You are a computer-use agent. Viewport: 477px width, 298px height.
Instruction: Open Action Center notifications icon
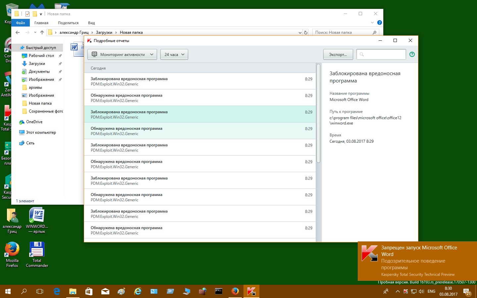(x=467, y=292)
